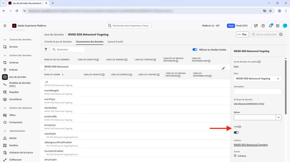This screenshot has width=290, height=162.
Task: Open Utilisation de la licence
Action: [21, 153]
